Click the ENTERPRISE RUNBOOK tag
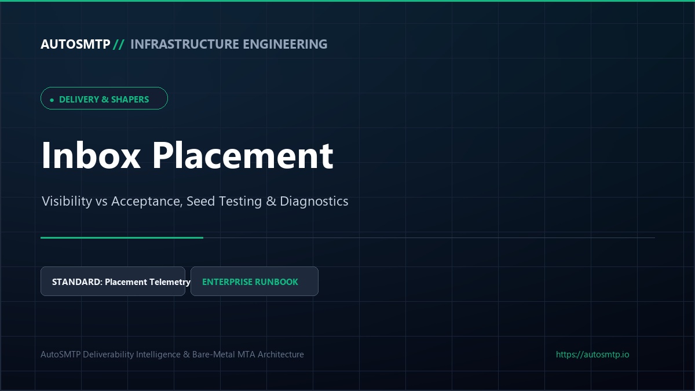This screenshot has width=695, height=391. (254, 282)
